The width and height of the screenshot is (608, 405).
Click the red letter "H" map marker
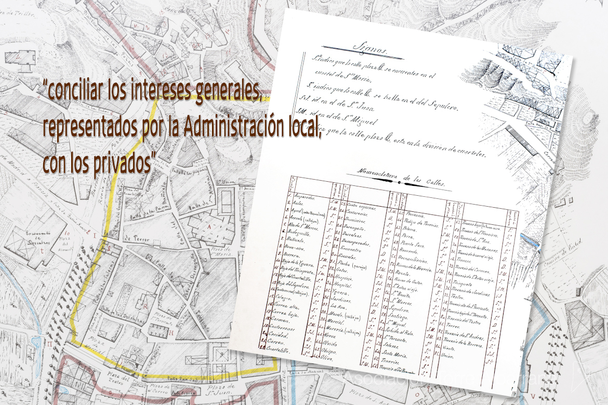point(171,334)
